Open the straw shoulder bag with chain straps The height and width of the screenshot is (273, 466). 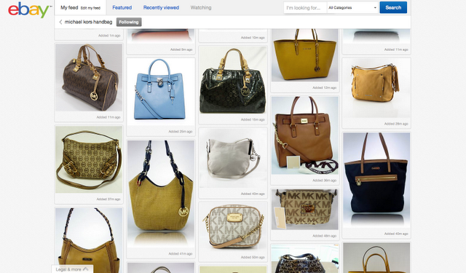tap(161, 194)
